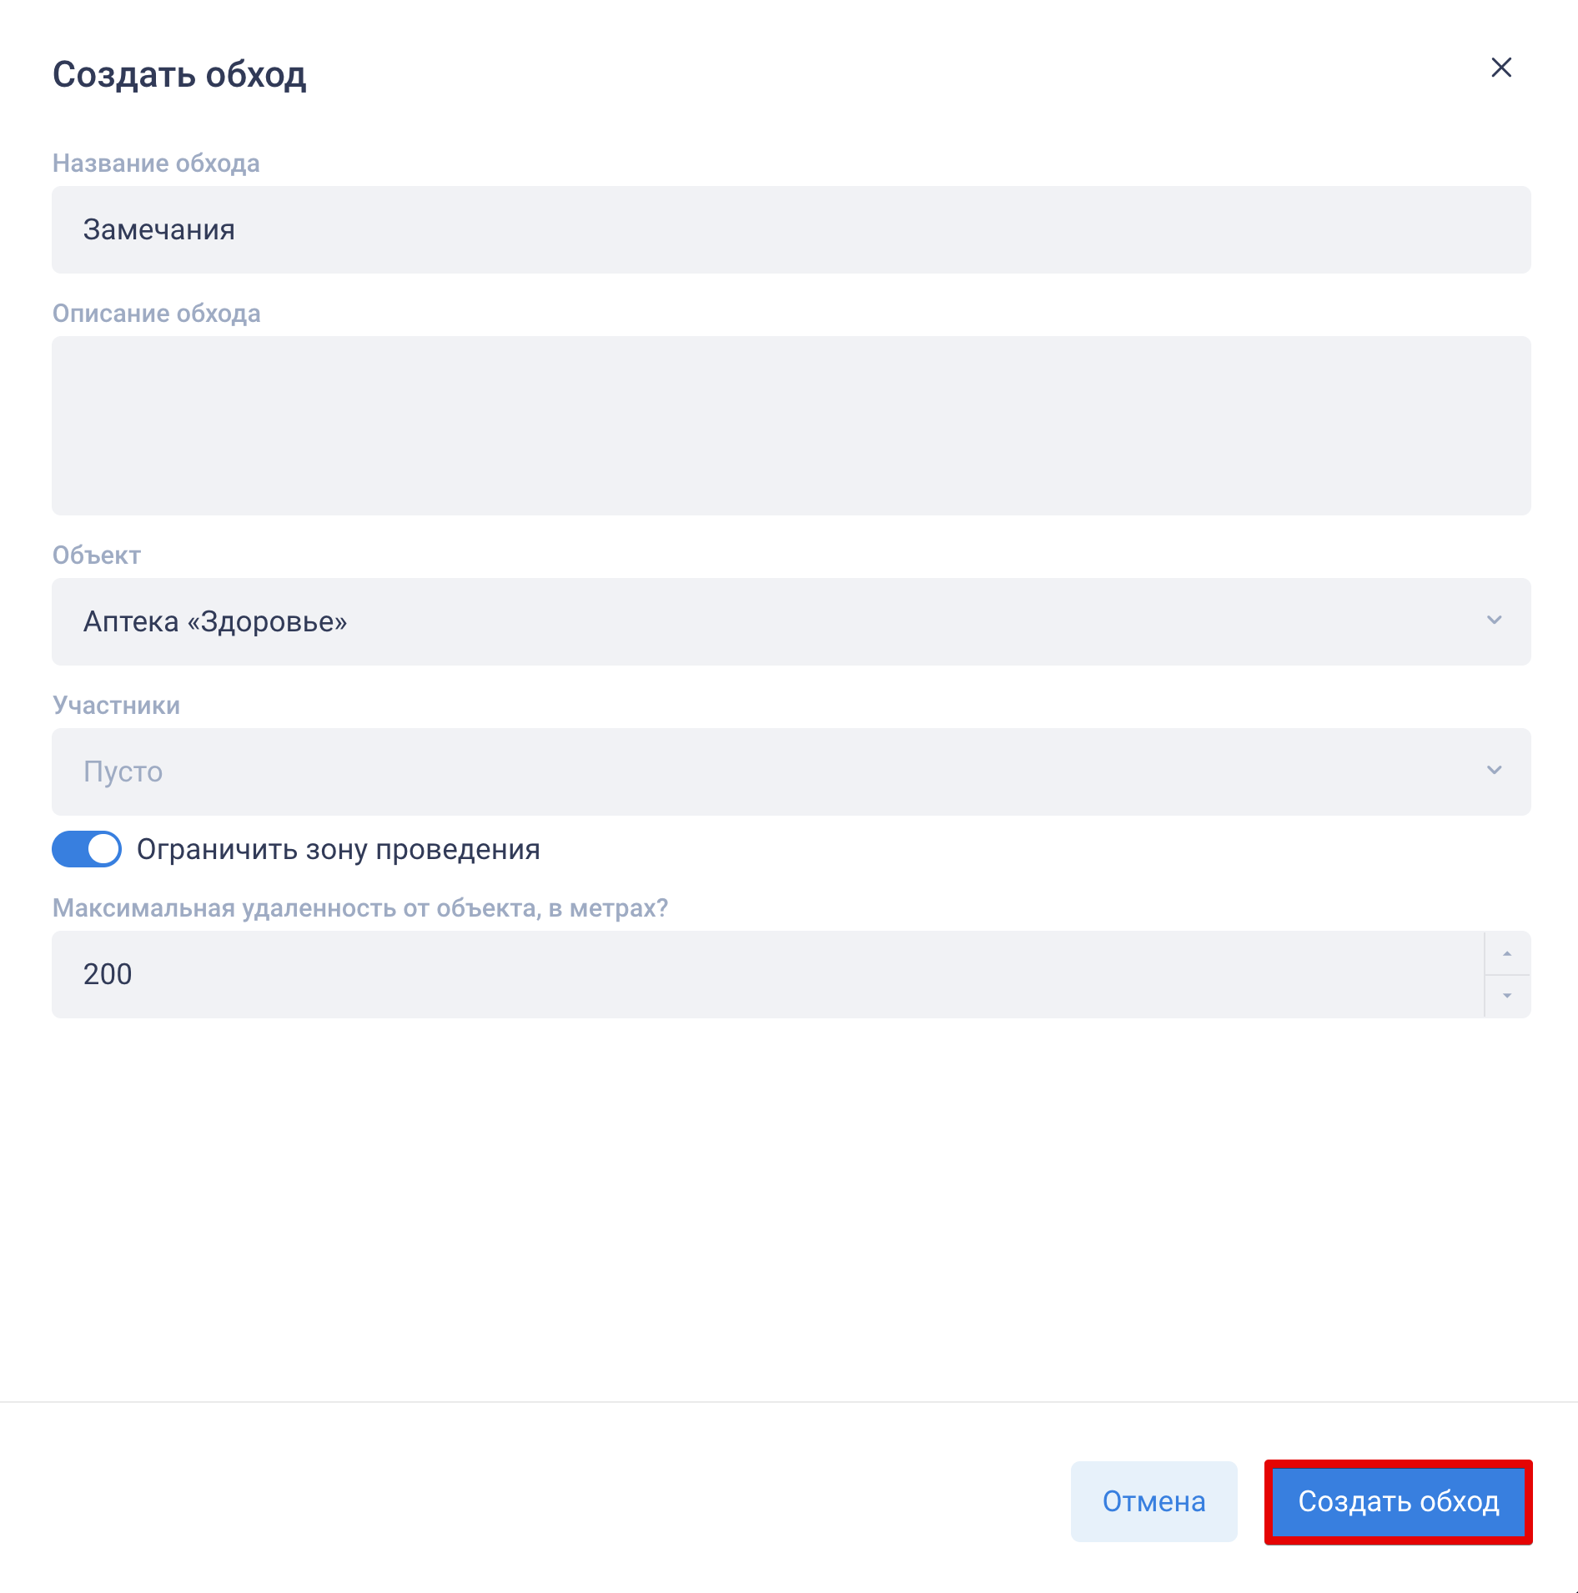Click the Название обхода field with Замечания
Viewport: 1578px width, 1593px height.
(x=790, y=229)
